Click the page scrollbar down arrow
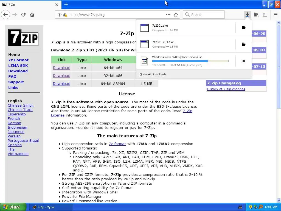The image size is (281, 211). [x=279, y=200]
